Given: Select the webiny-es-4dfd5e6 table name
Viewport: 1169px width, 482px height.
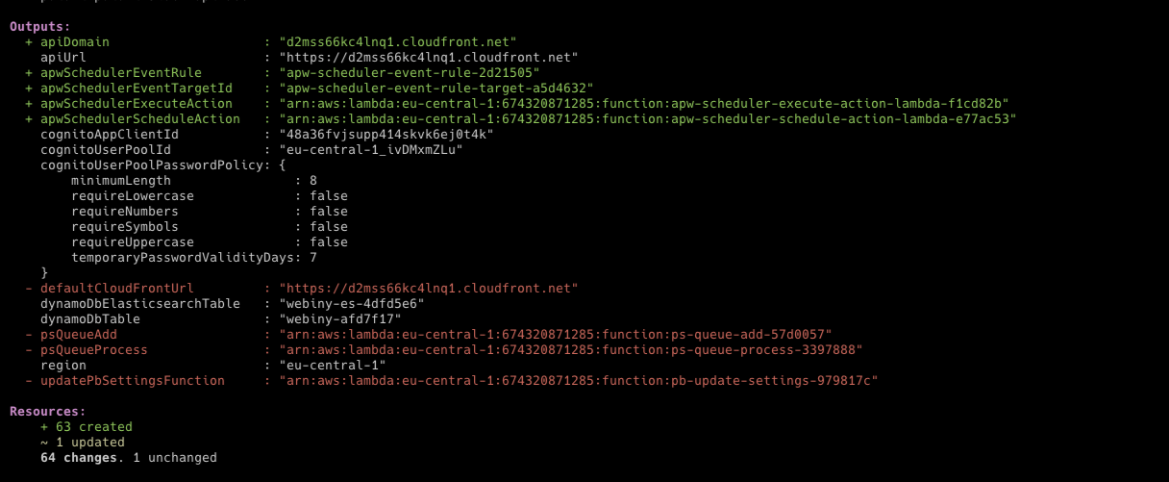Looking at the screenshot, I should click(x=351, y=304).
